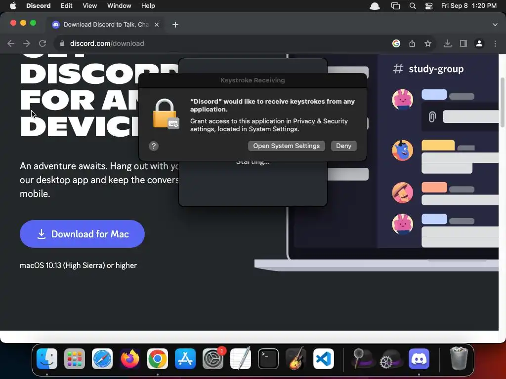Toggle Chrome side panel
This screenshot has height=379, width=506.
click(464, 43)
